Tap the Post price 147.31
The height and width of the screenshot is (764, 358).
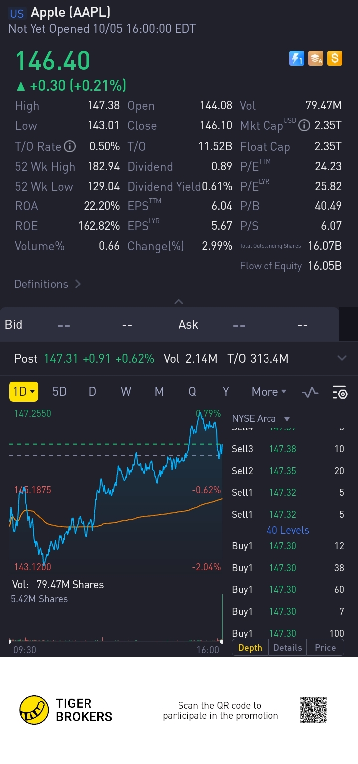point(61,358)
